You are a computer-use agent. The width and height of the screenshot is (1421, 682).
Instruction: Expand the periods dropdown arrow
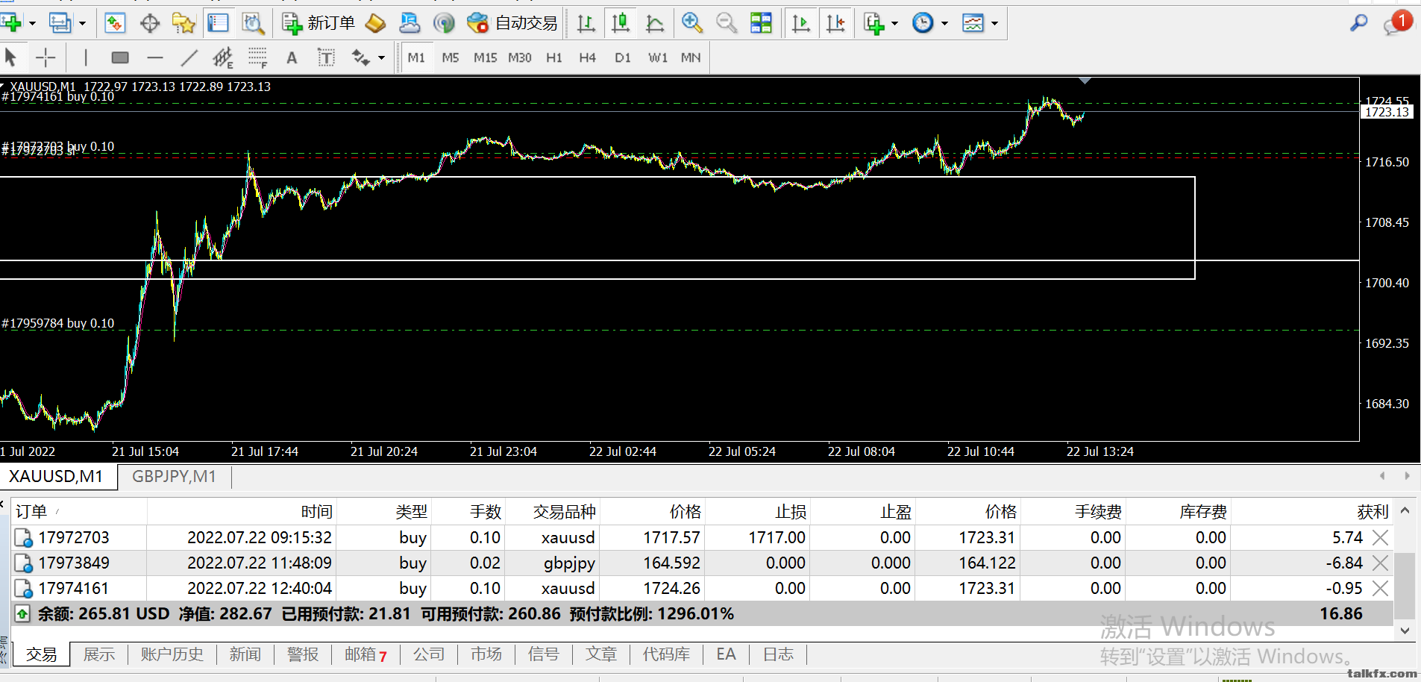[944, 23]
